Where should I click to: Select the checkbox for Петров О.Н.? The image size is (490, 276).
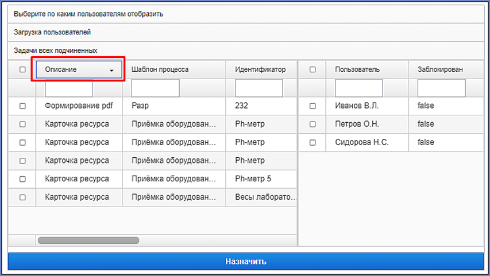[x=312, y=125]
